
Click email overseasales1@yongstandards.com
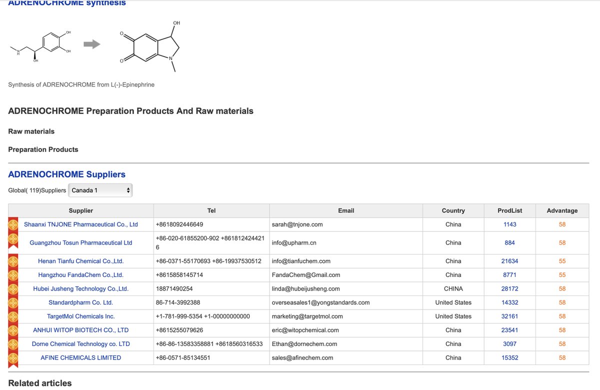pos(320,302)
